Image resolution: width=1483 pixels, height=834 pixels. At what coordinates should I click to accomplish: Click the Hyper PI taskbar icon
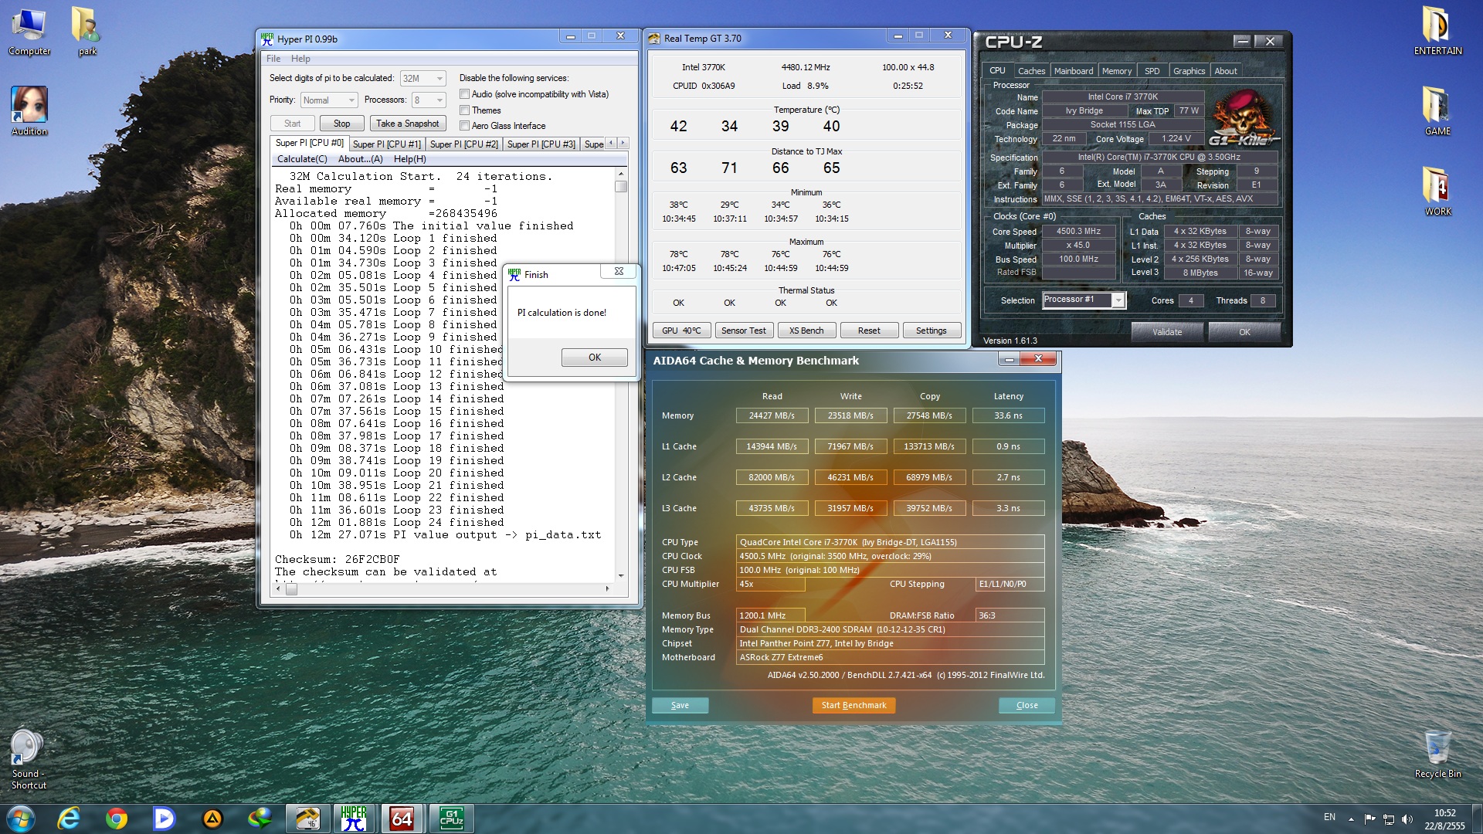pos(354,818)
